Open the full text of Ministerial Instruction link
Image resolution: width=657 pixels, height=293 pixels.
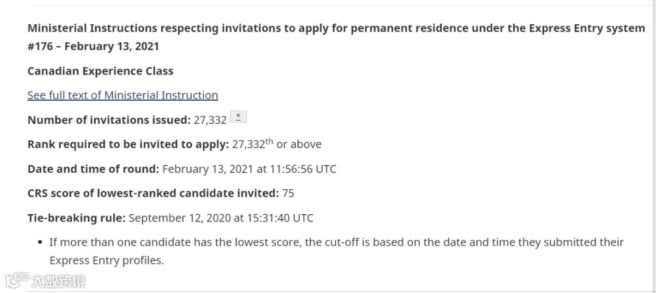coord(123,95)
